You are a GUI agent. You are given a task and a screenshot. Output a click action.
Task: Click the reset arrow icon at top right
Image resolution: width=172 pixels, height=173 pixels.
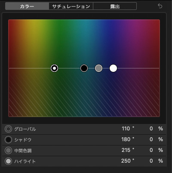click(x=160, y=6)
